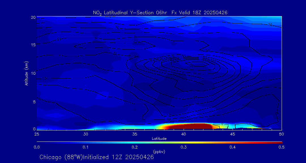Click the 10 contour label in the top-right corner
The height and width of the screenshot is (163, 306).
pos(270,25)
